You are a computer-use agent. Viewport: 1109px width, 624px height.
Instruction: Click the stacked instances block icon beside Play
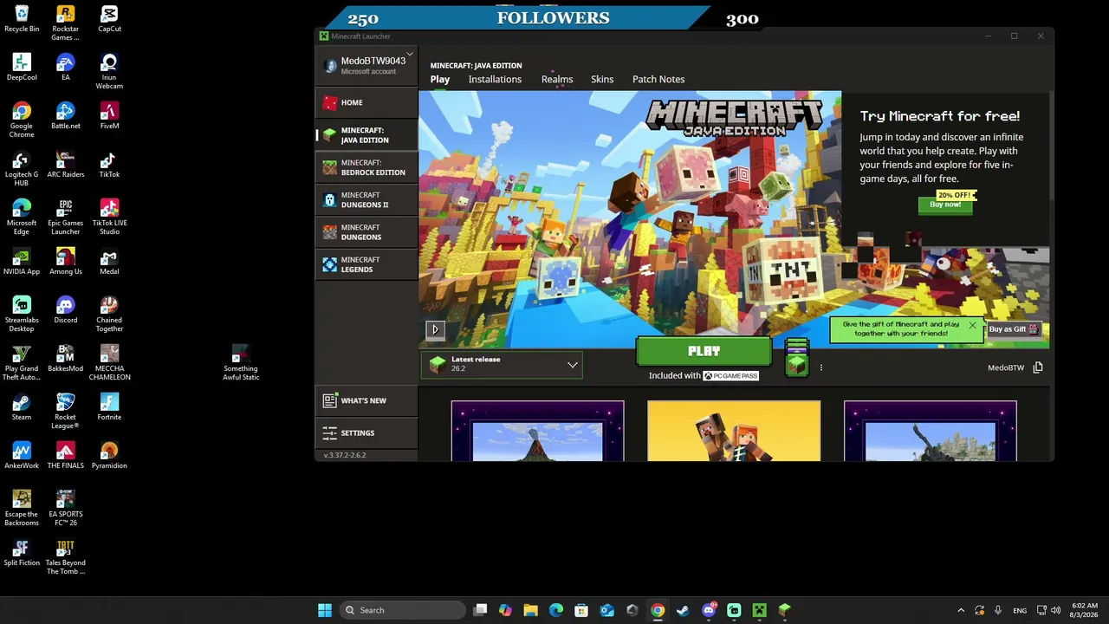point(797,357)
